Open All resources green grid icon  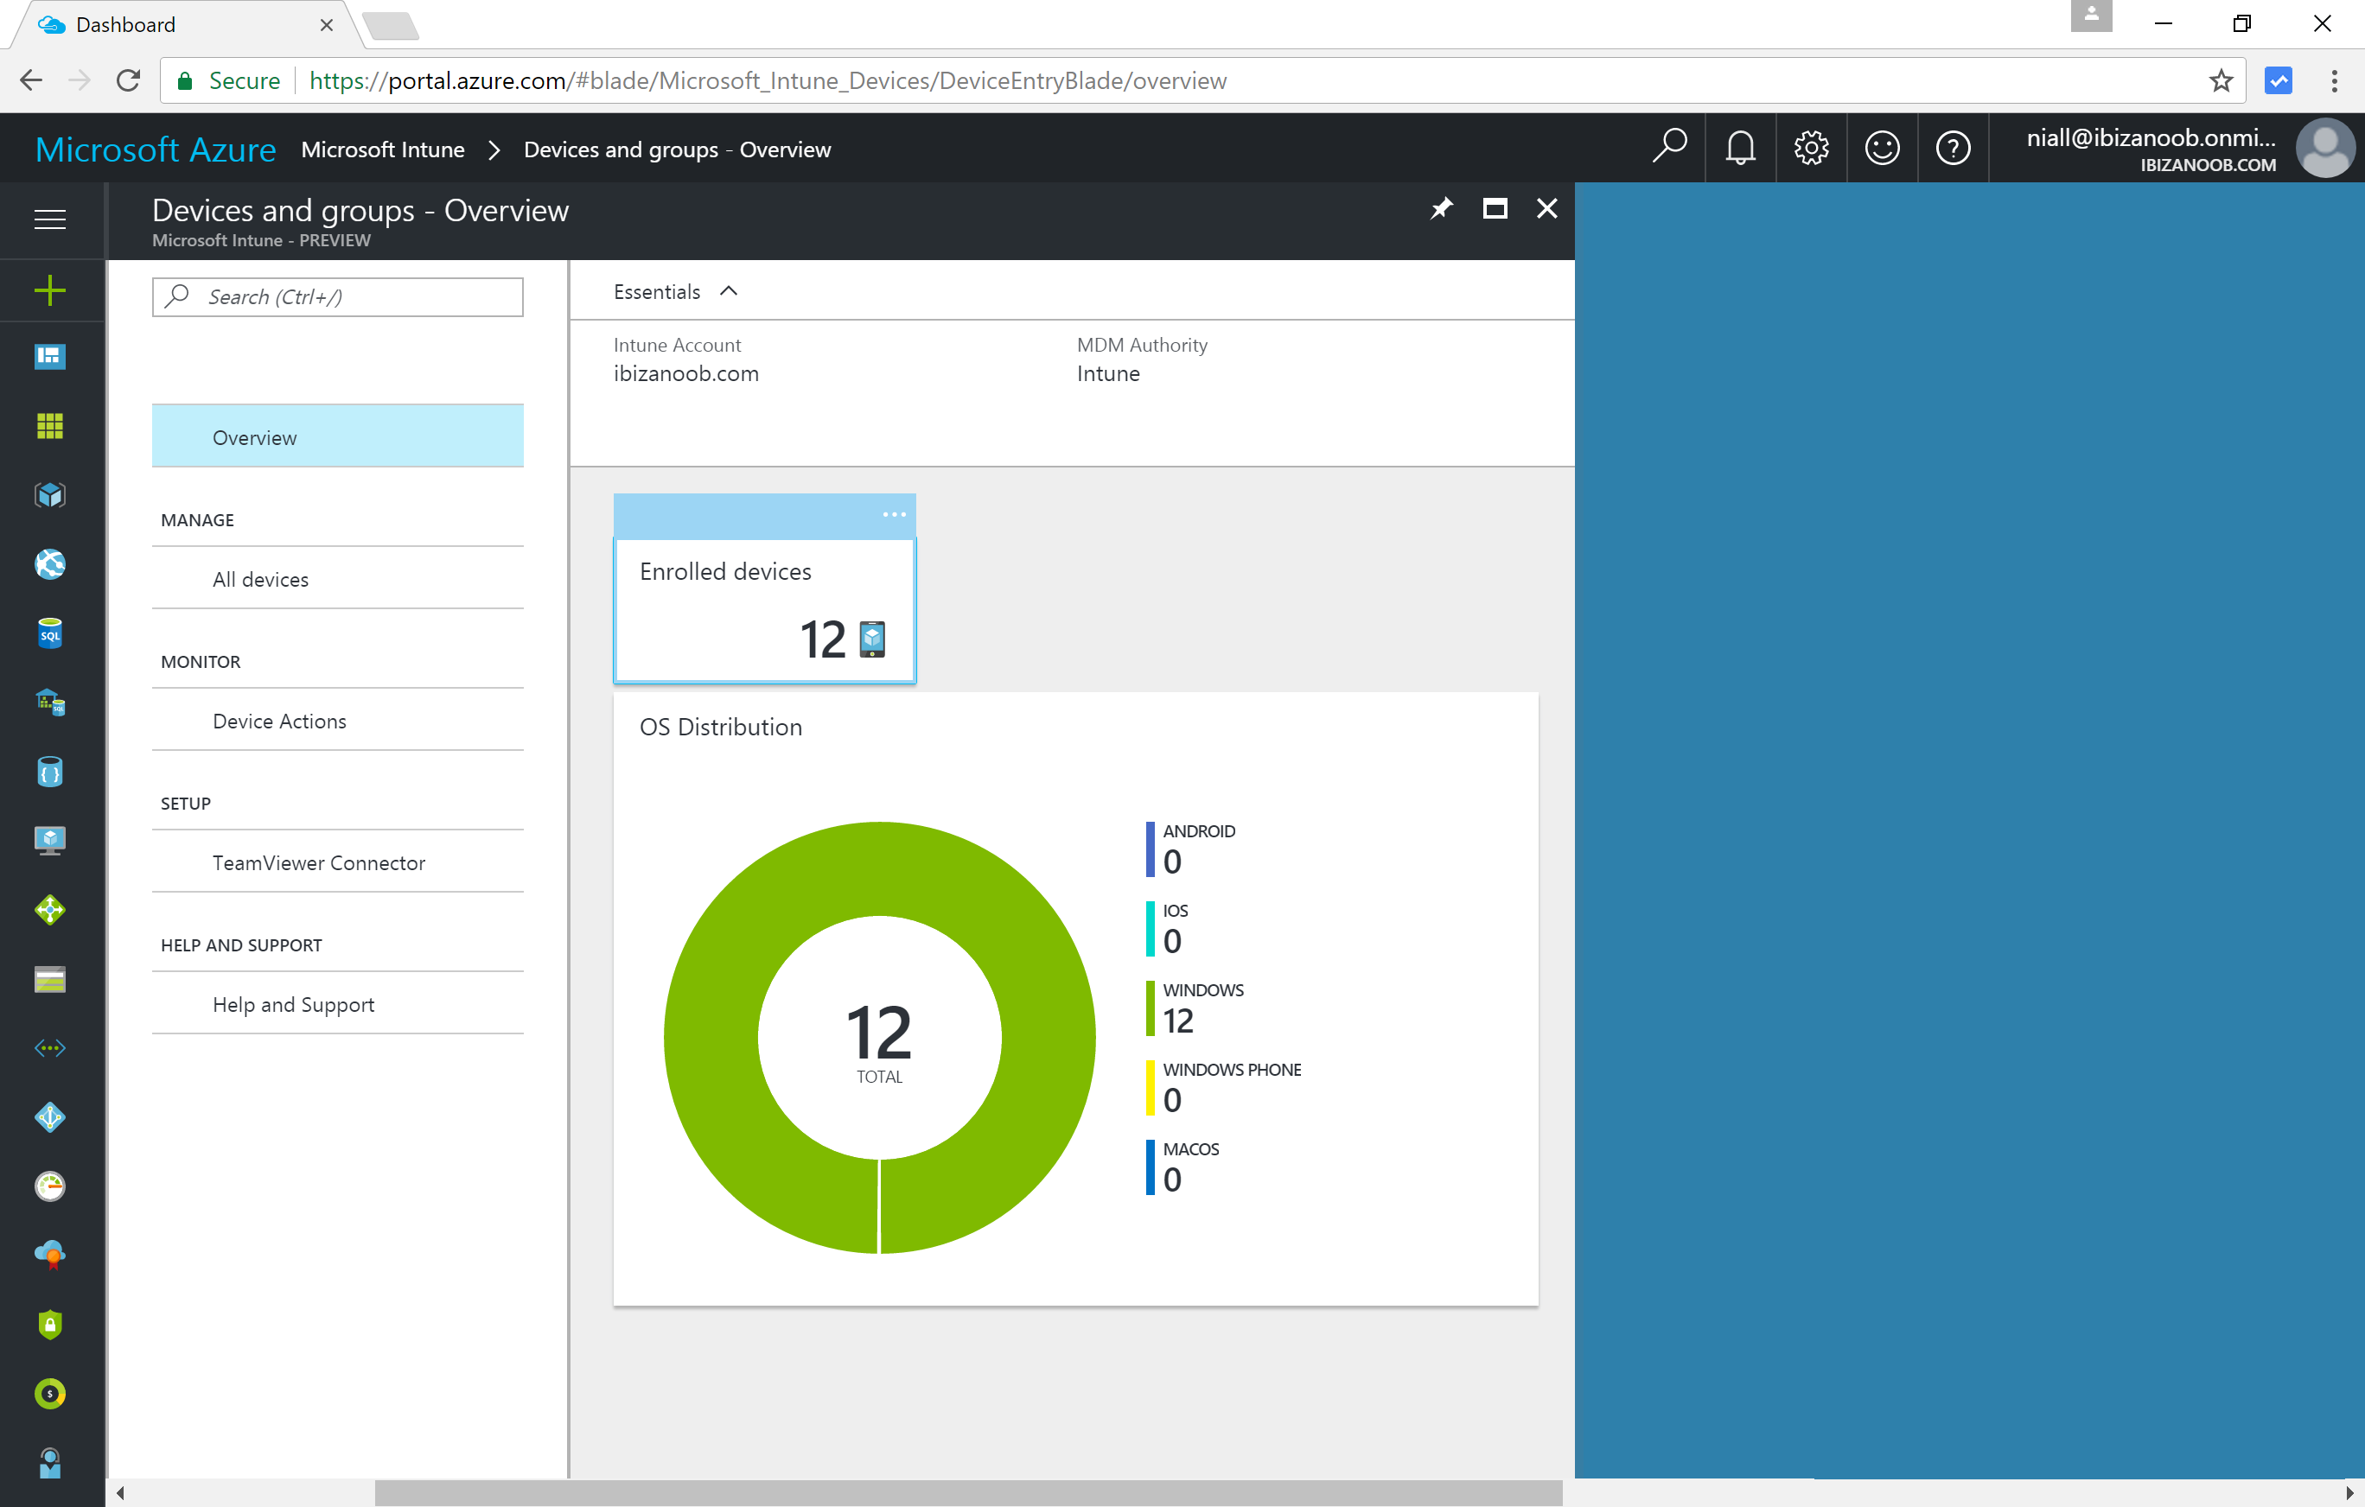tap(50, 426)
